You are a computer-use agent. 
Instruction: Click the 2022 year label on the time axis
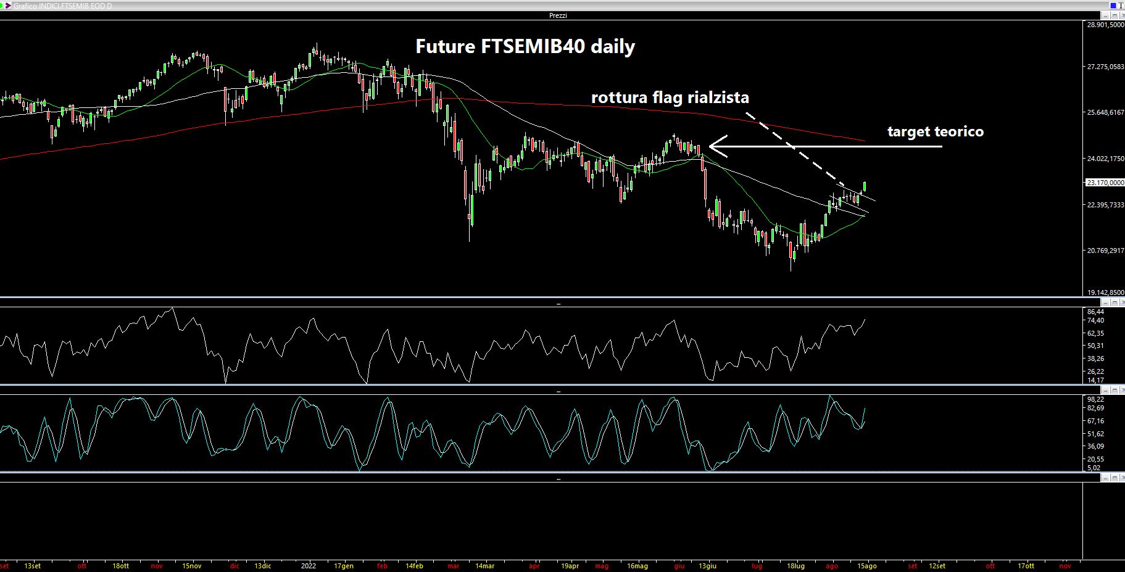click(x=309, y=566)
